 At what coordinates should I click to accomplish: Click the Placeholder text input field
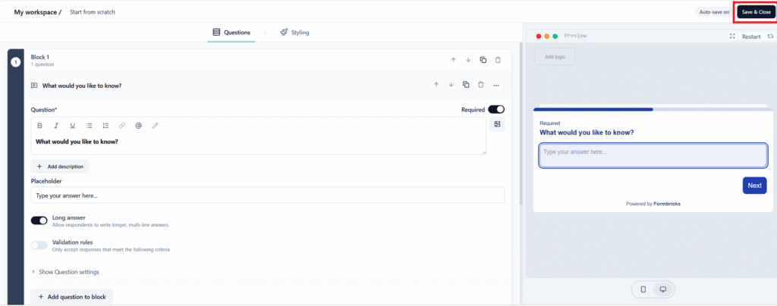pos(268,195)
